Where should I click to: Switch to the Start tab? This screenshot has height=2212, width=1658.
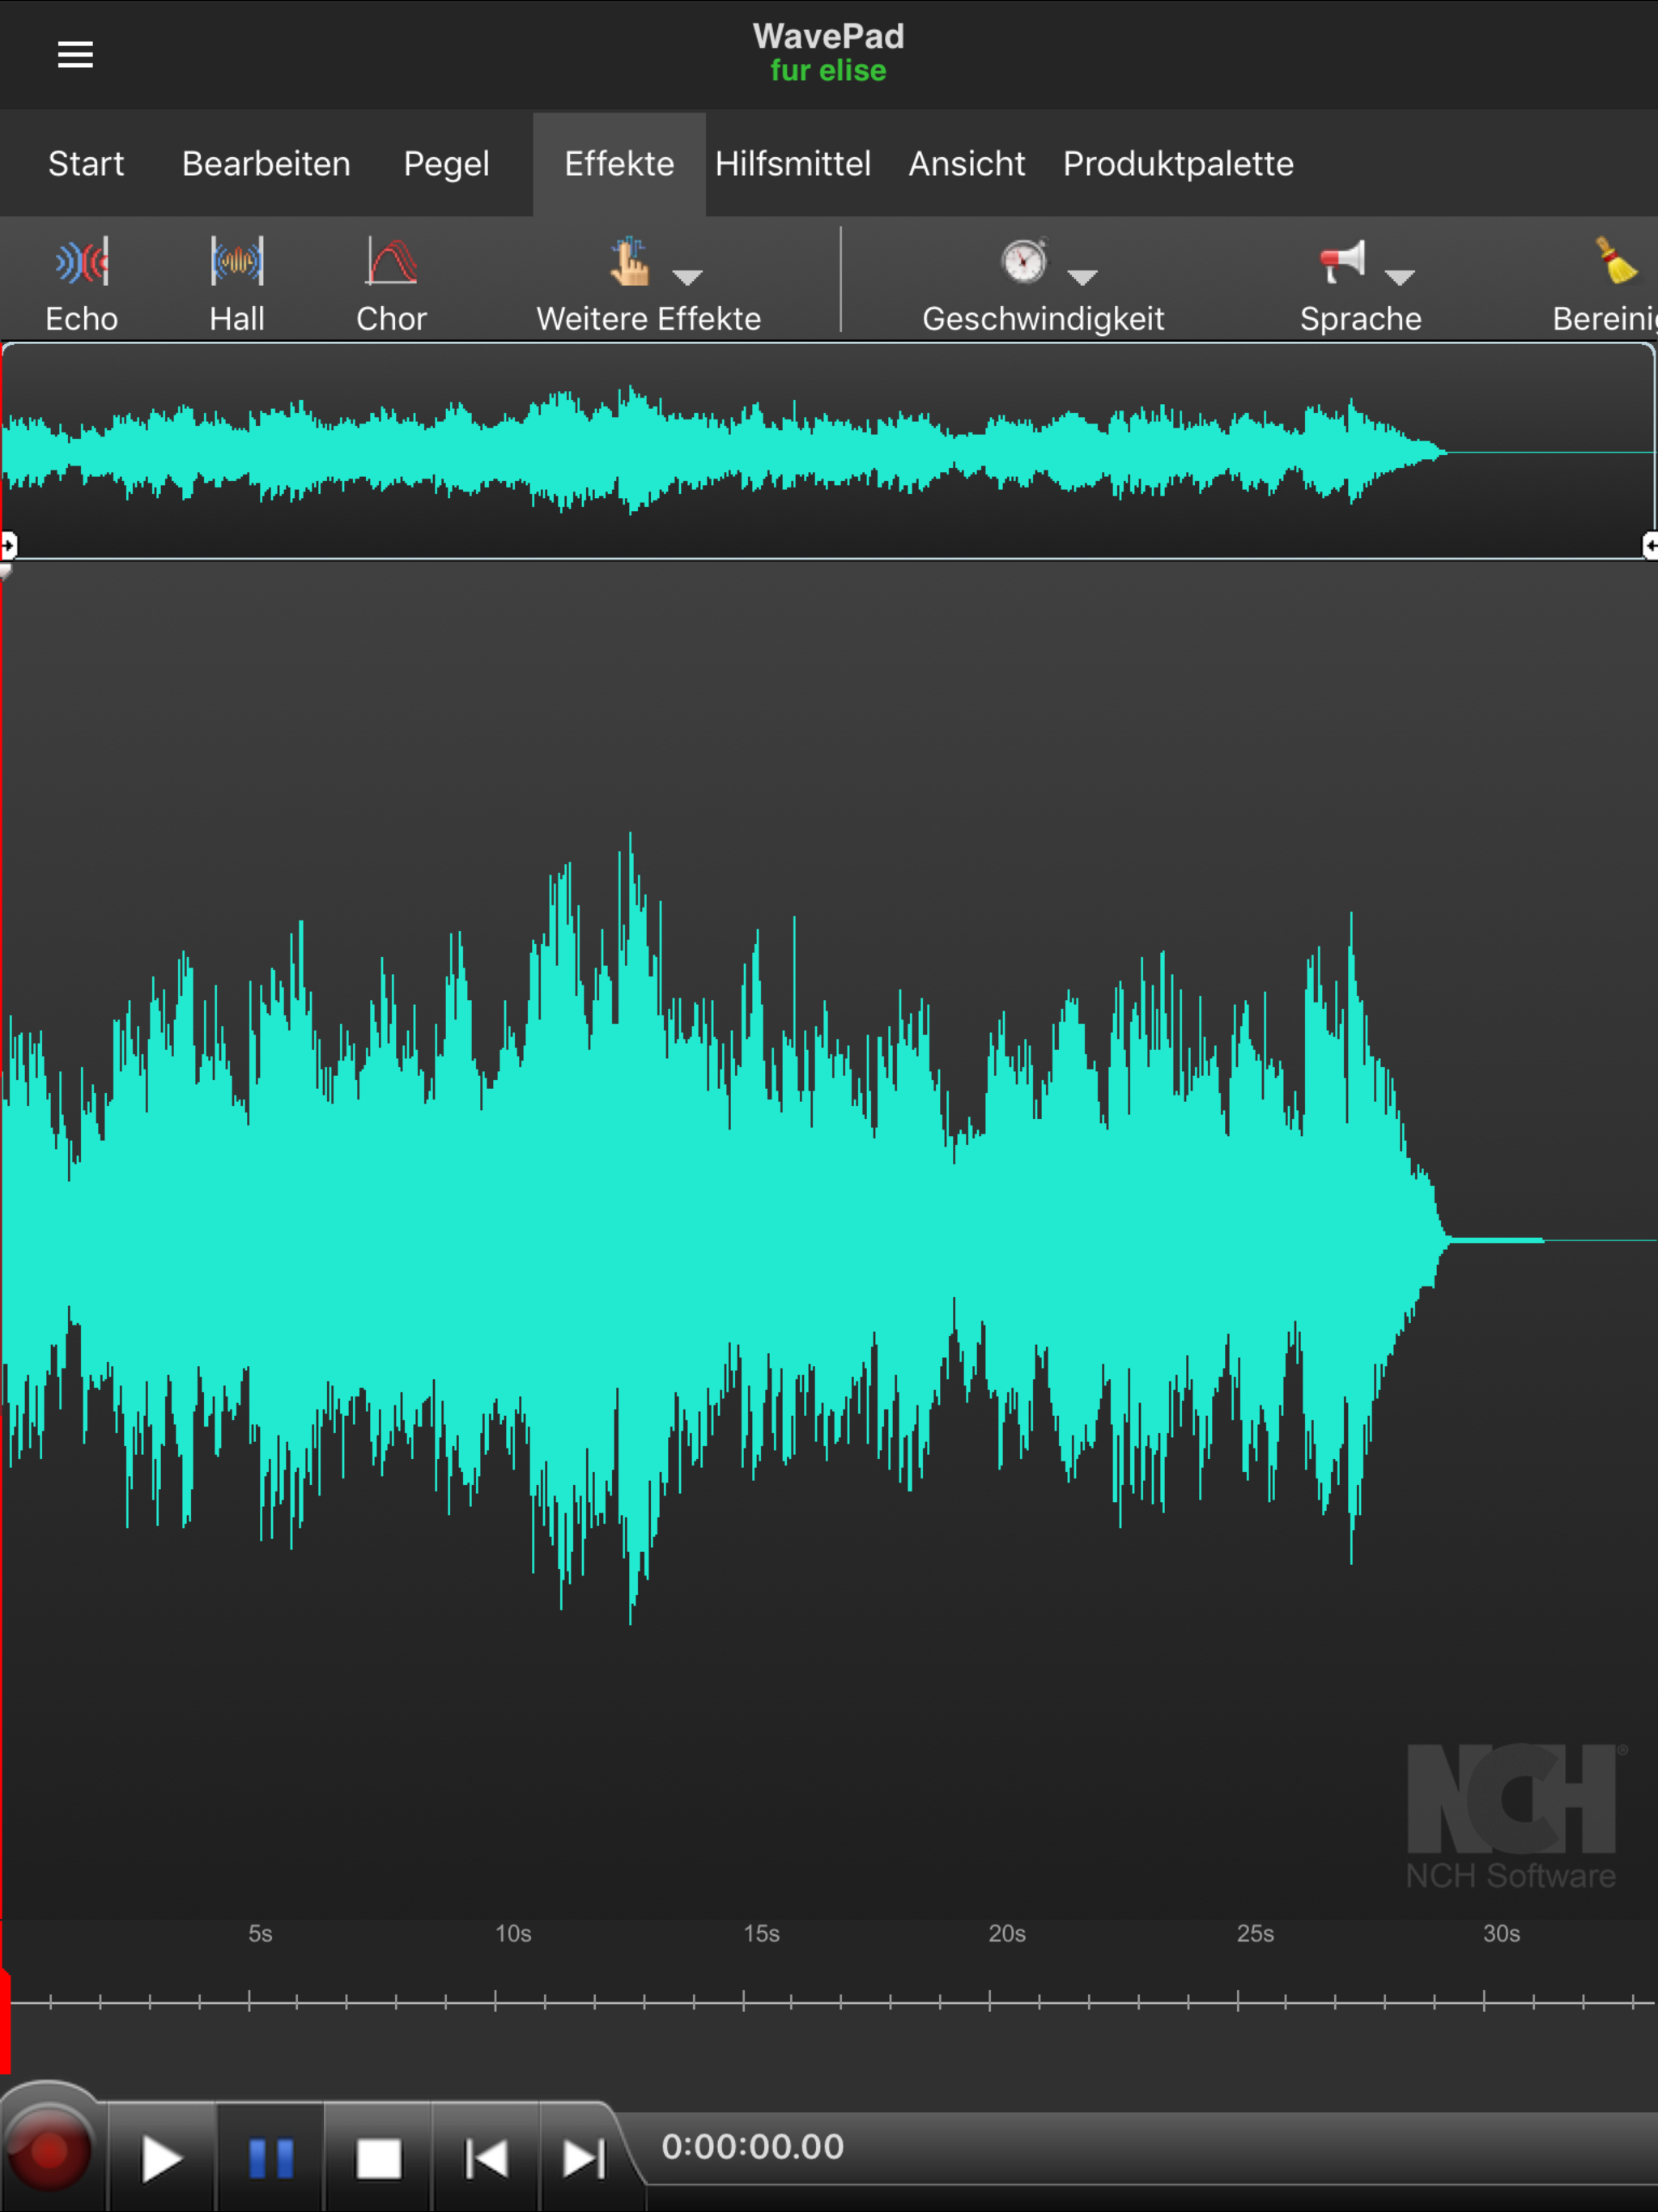pyautogui.click(x=86, y=163)
